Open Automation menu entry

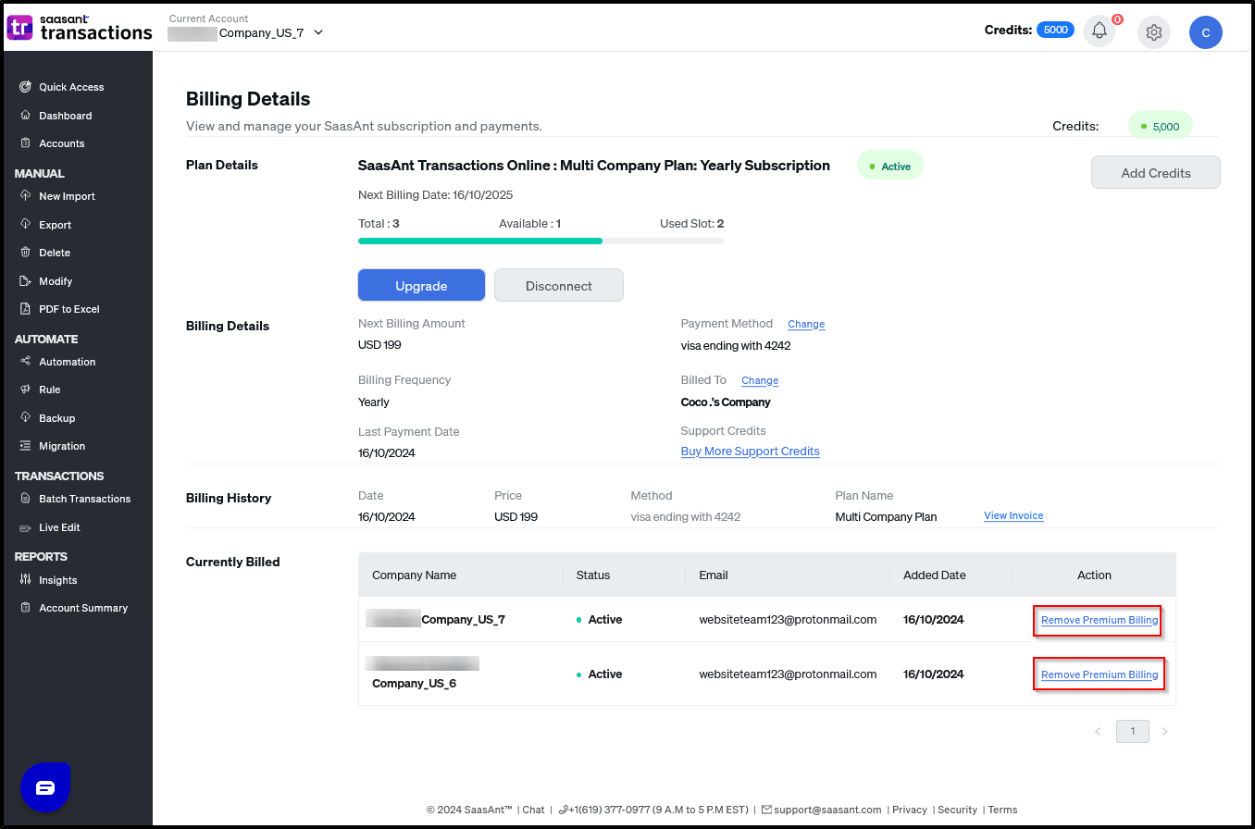click(x=67, y=362)
